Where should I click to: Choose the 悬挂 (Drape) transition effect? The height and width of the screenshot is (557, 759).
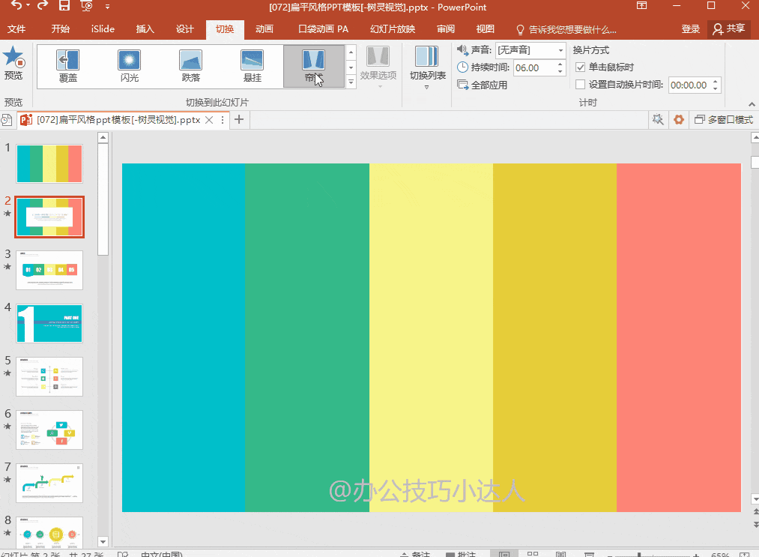(253, 65)
